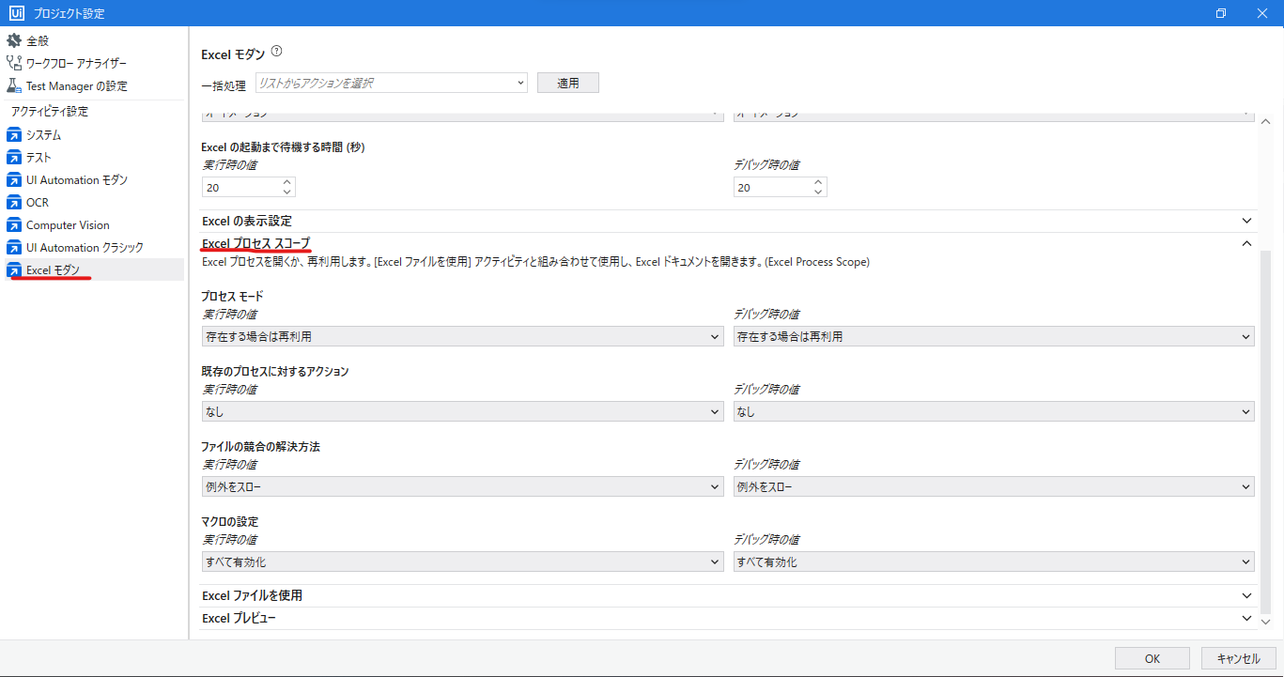Screen dimensions: 1284x677
Task: Click the UI Automation モダン arrow icon
Action: point(14,180)
